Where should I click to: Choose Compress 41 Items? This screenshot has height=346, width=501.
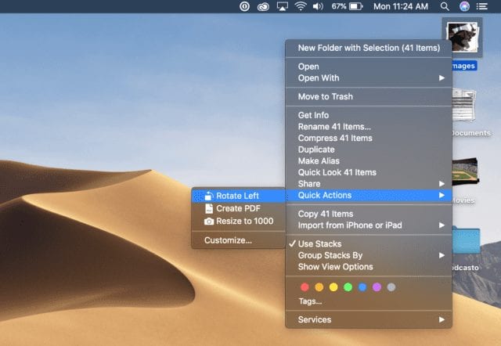coord(335,139)
